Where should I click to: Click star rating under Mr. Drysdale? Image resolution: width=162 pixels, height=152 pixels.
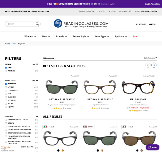(135, 110)
